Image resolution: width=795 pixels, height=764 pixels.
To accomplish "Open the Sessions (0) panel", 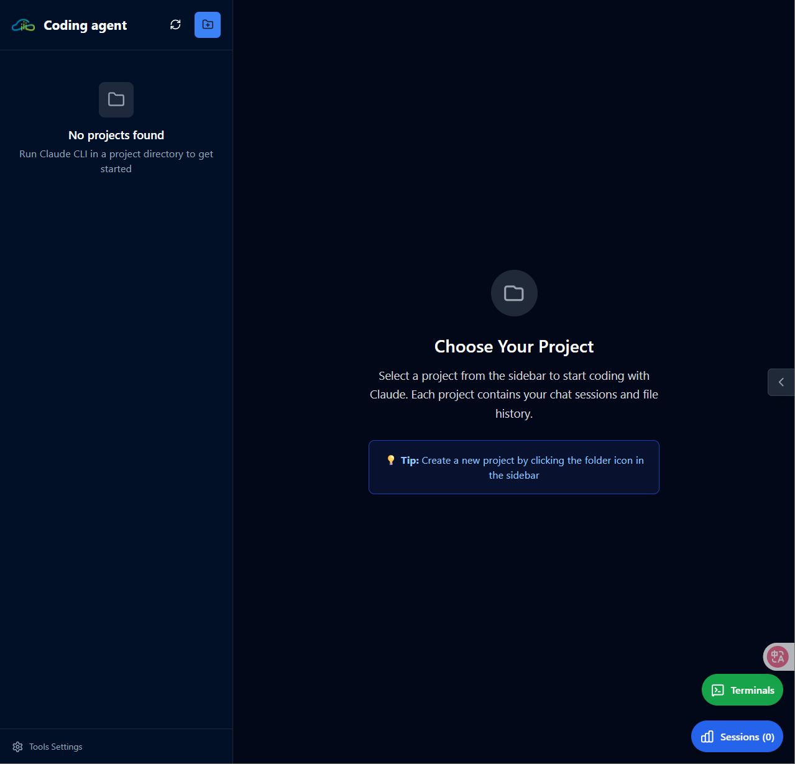I will [x=737, y=737].
